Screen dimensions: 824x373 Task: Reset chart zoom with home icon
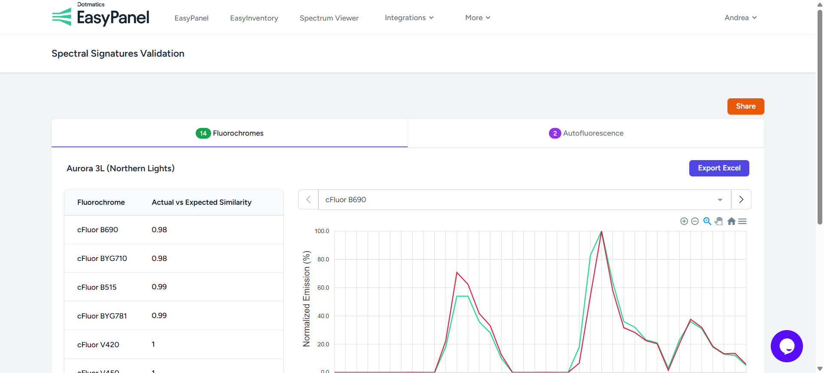(x=731, y=221)
